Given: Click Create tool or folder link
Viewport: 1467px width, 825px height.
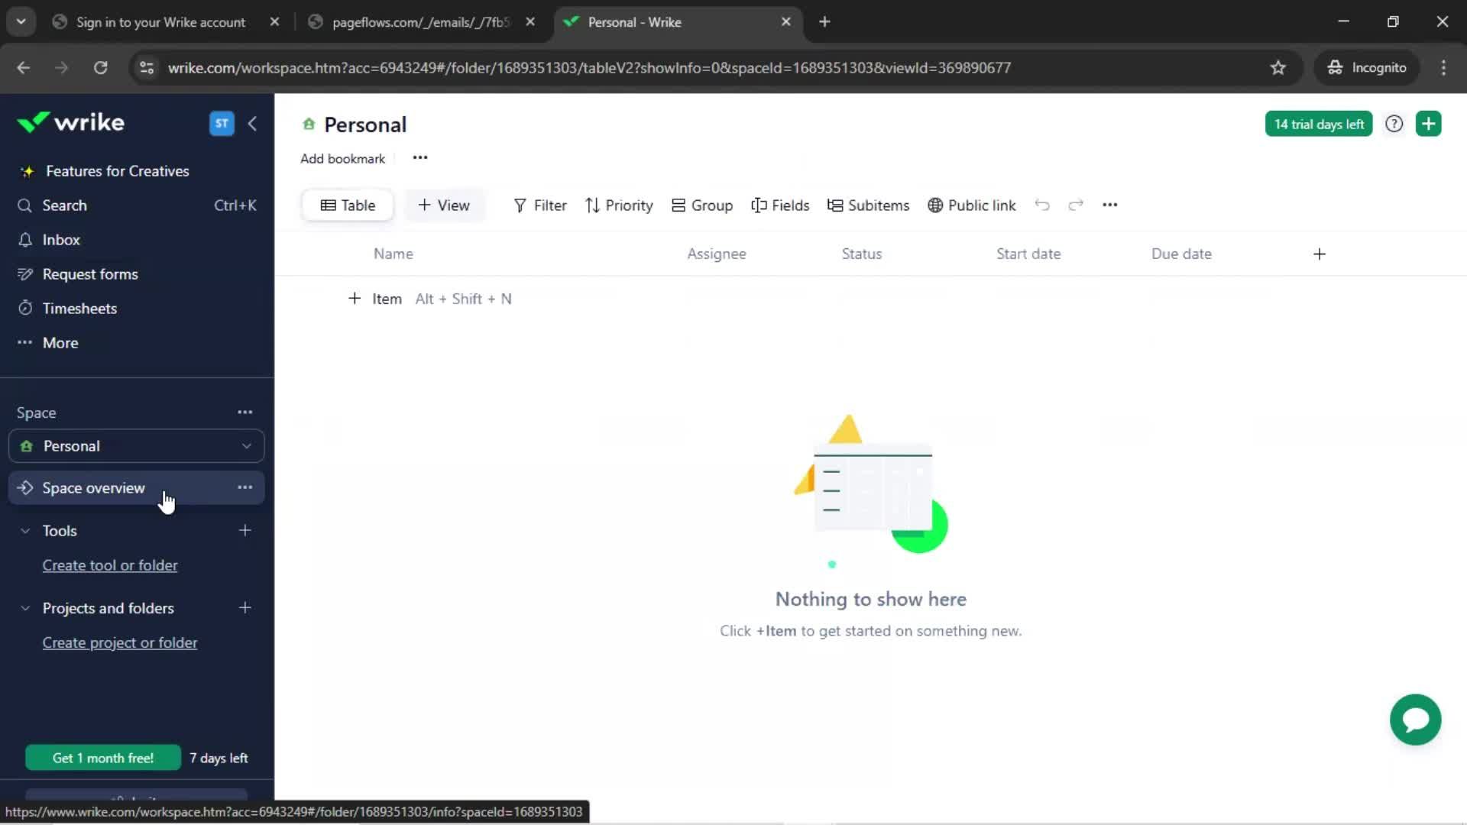Looking at the screenshot, I should point(110,565).
